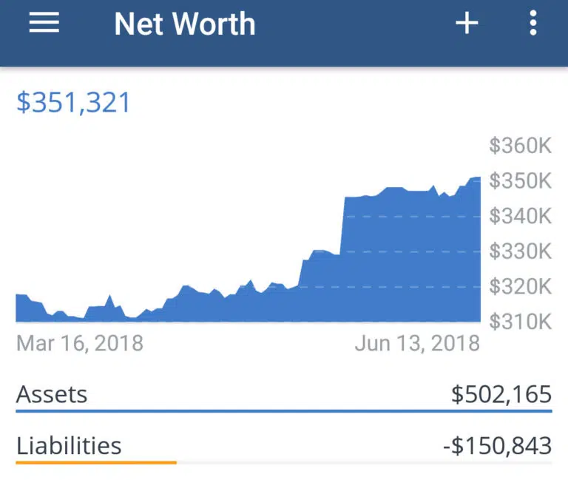This screenshot has width=568, height=480.
Task: Tap the Net Worth header title
Action: tap(185, 24)
